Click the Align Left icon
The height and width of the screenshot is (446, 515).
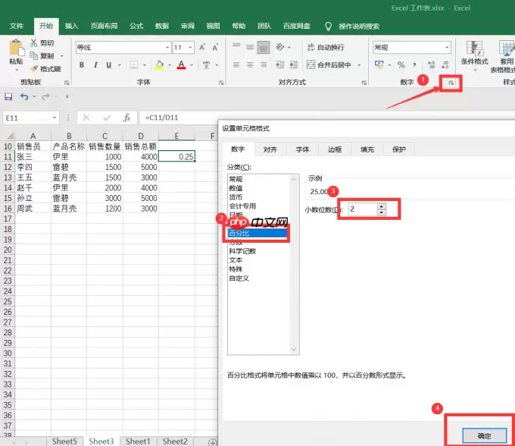[236, 64]
